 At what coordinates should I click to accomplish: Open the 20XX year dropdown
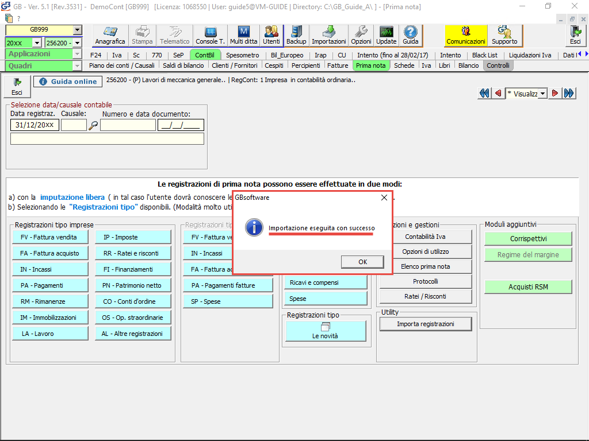coord(37,43)
